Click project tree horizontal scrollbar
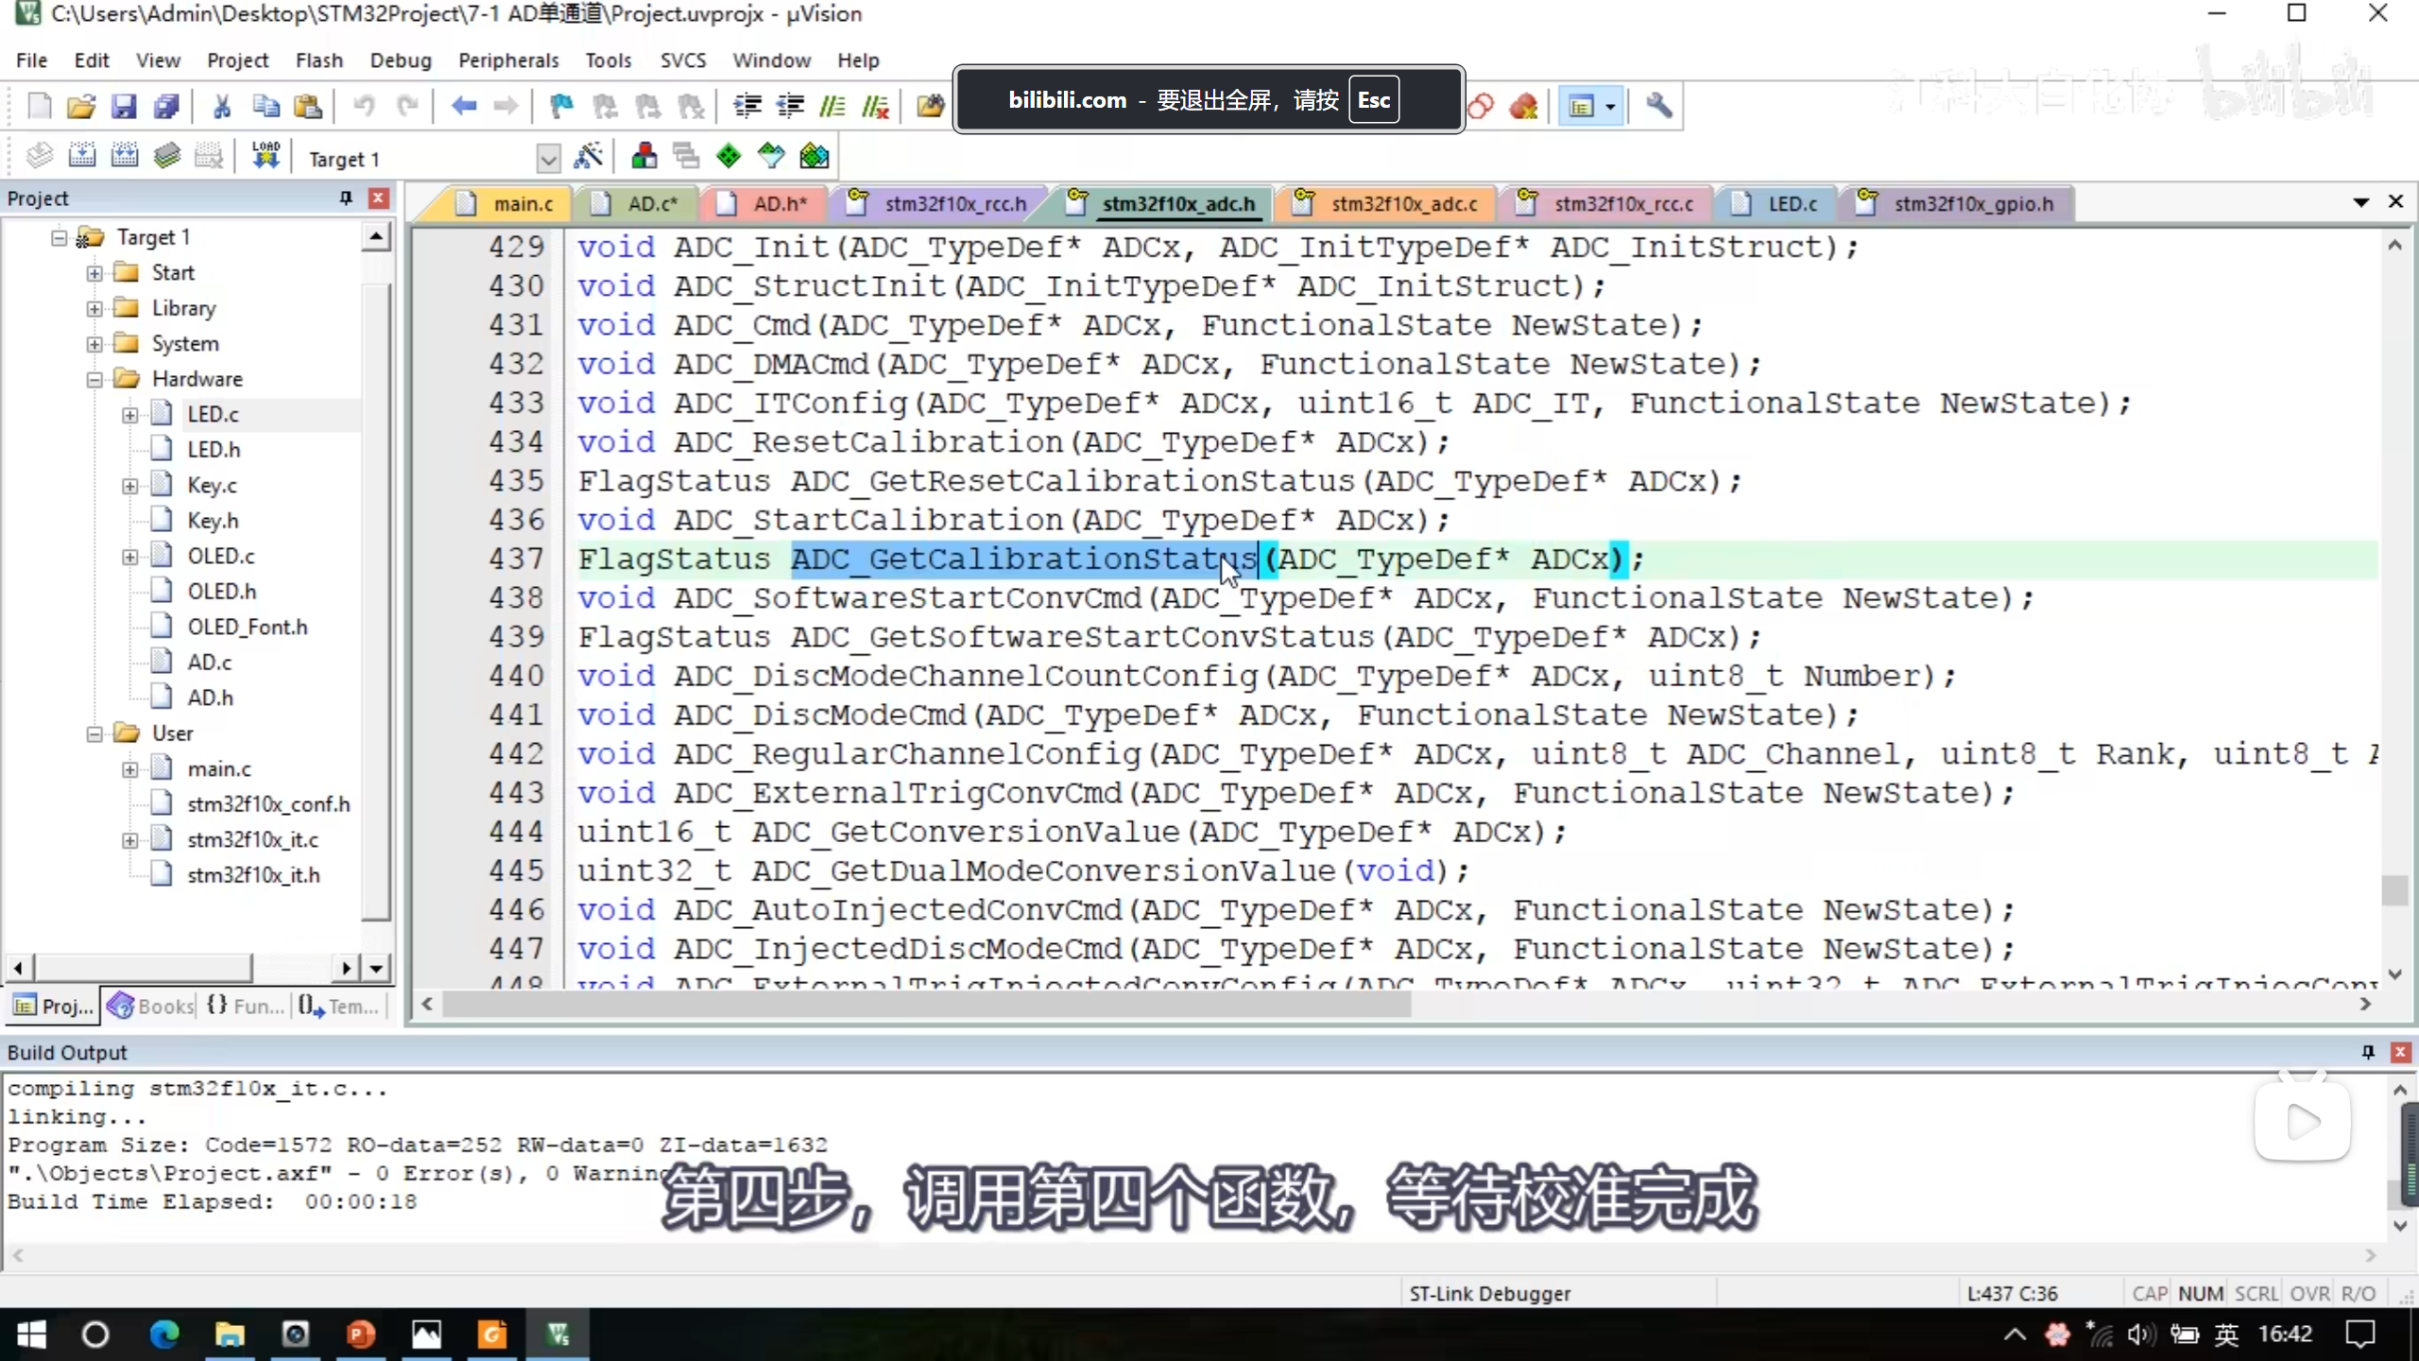Image resolution: width=2419 pixels, height=1361 pixels. pos(142,967)
